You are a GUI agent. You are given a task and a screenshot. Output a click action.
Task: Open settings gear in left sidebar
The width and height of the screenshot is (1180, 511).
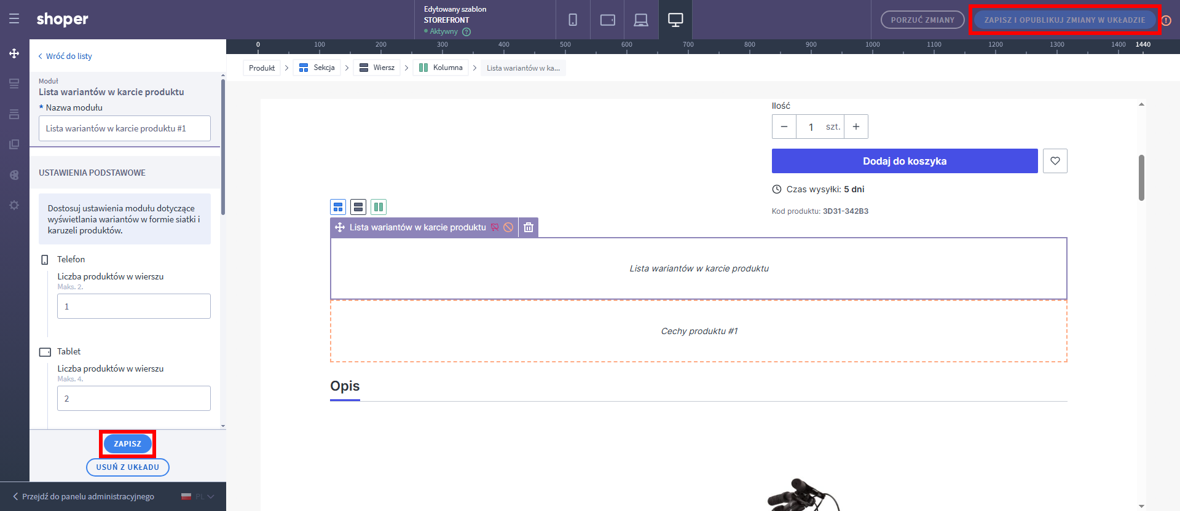point(14,205)
